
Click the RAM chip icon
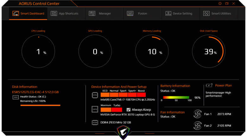[95, 123]
